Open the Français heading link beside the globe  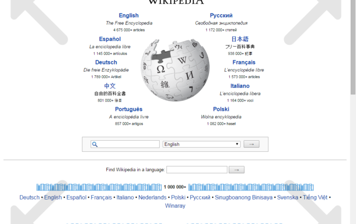click(244, 62)
